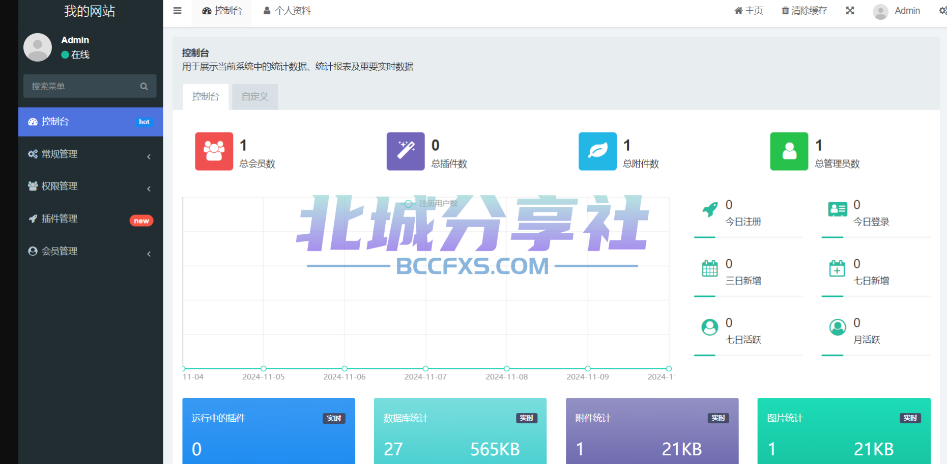
Task: Click the red 总会员数 users icon
Action: tap(214, 151)
